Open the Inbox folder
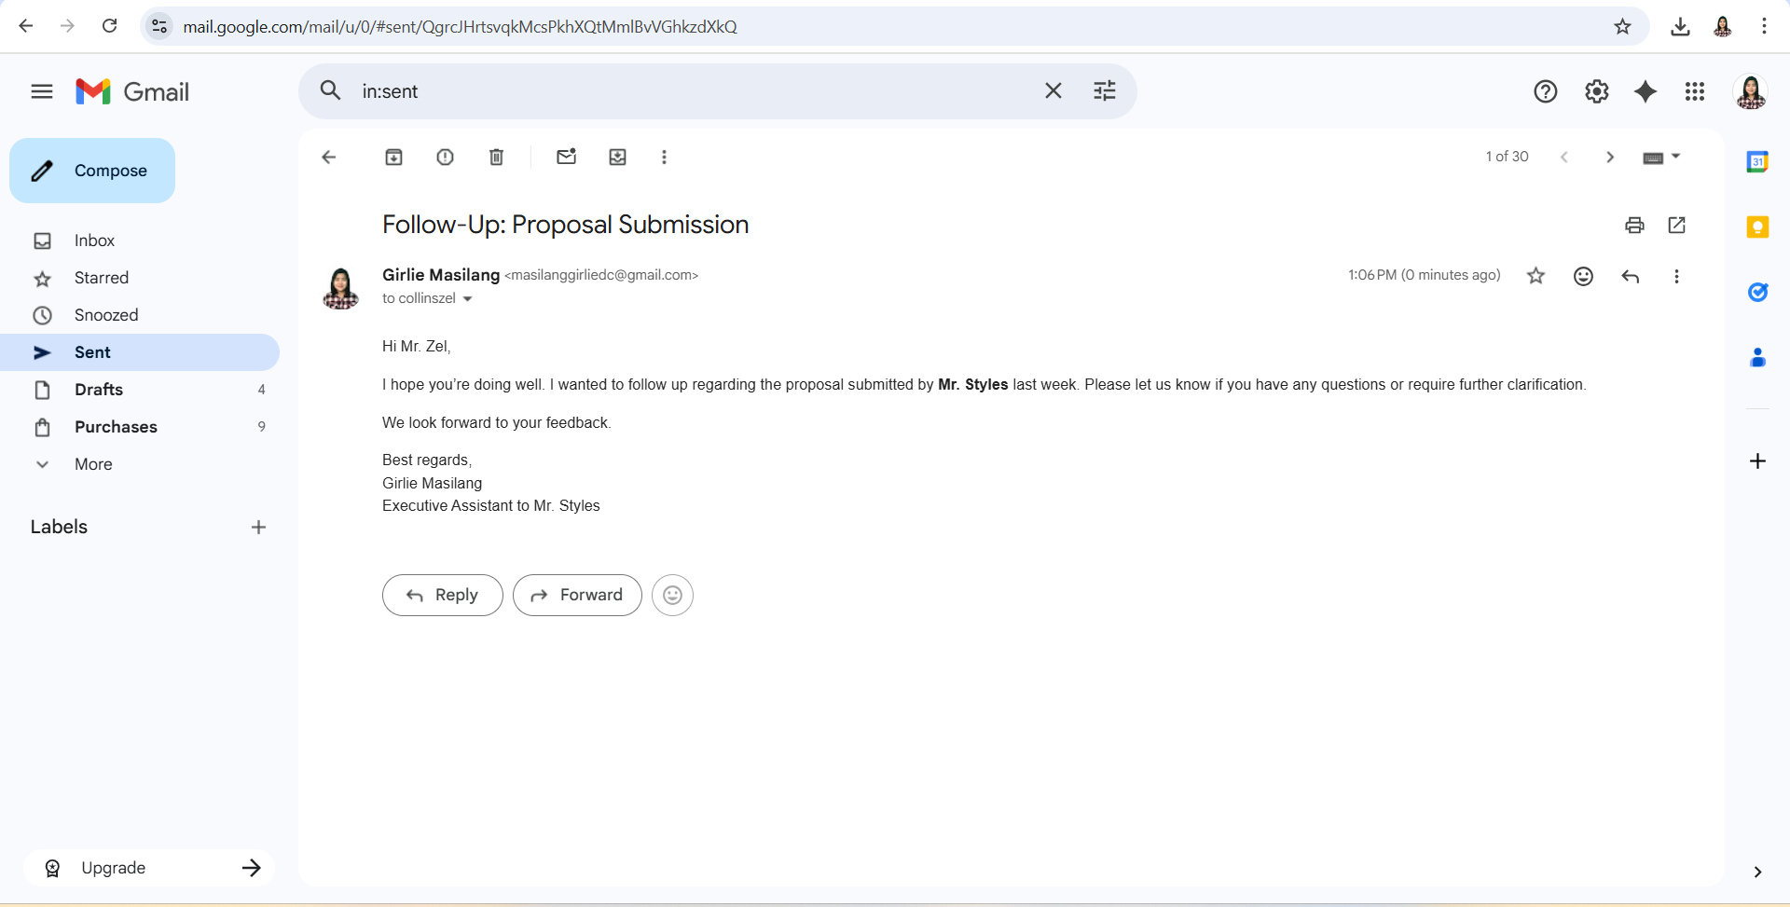 [94, 240]
